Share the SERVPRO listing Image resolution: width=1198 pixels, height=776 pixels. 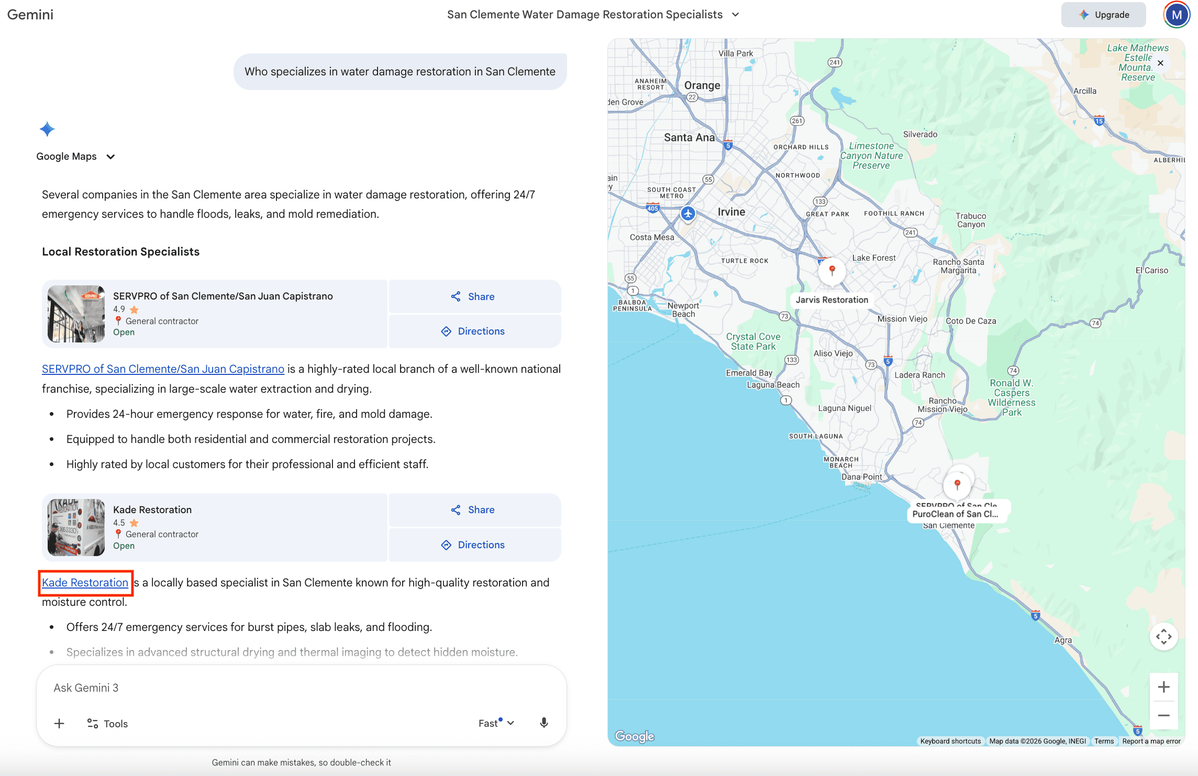474,296
